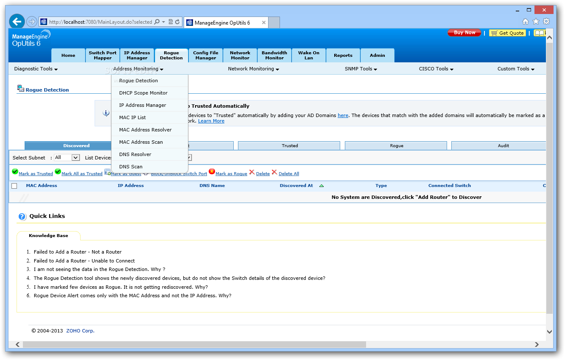Image resolution: width=565 pixels, height=360 pixels.
Task: Click the info icon in the notice box
Action: 106,113
